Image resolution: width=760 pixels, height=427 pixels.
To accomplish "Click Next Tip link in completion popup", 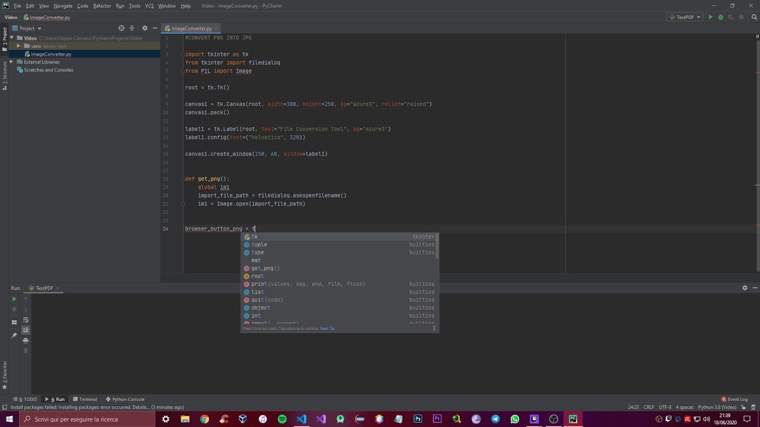I will point(327,329).
